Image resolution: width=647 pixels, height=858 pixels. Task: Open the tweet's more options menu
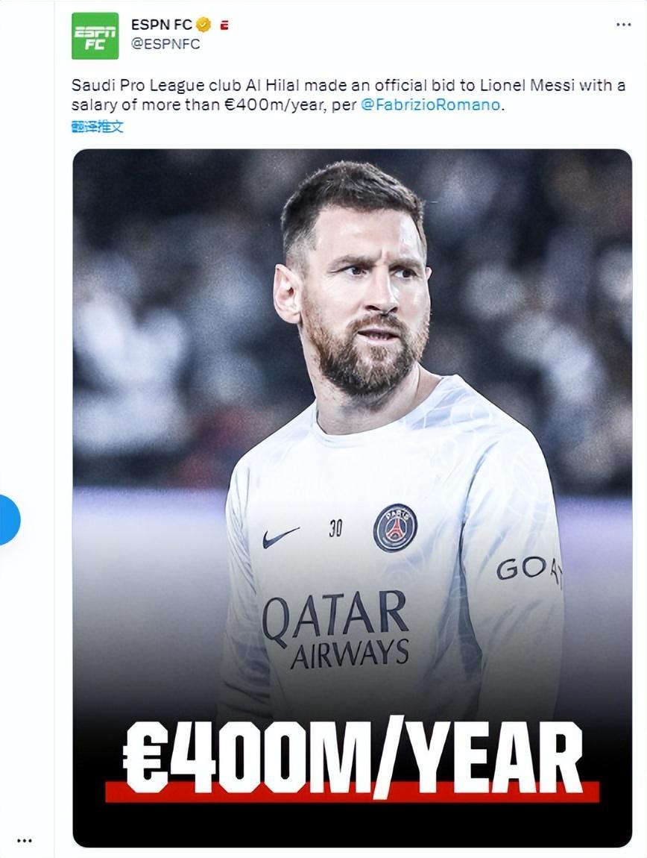tap(623, 25)
